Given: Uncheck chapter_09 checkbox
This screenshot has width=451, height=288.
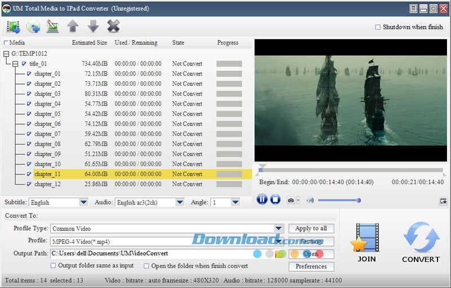Looking at the screenshot, I should point(29,154).
